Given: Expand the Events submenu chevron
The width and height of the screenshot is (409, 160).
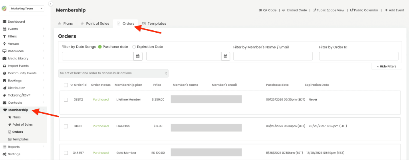Looking at the screenshot, I should [x=43, y=29].
